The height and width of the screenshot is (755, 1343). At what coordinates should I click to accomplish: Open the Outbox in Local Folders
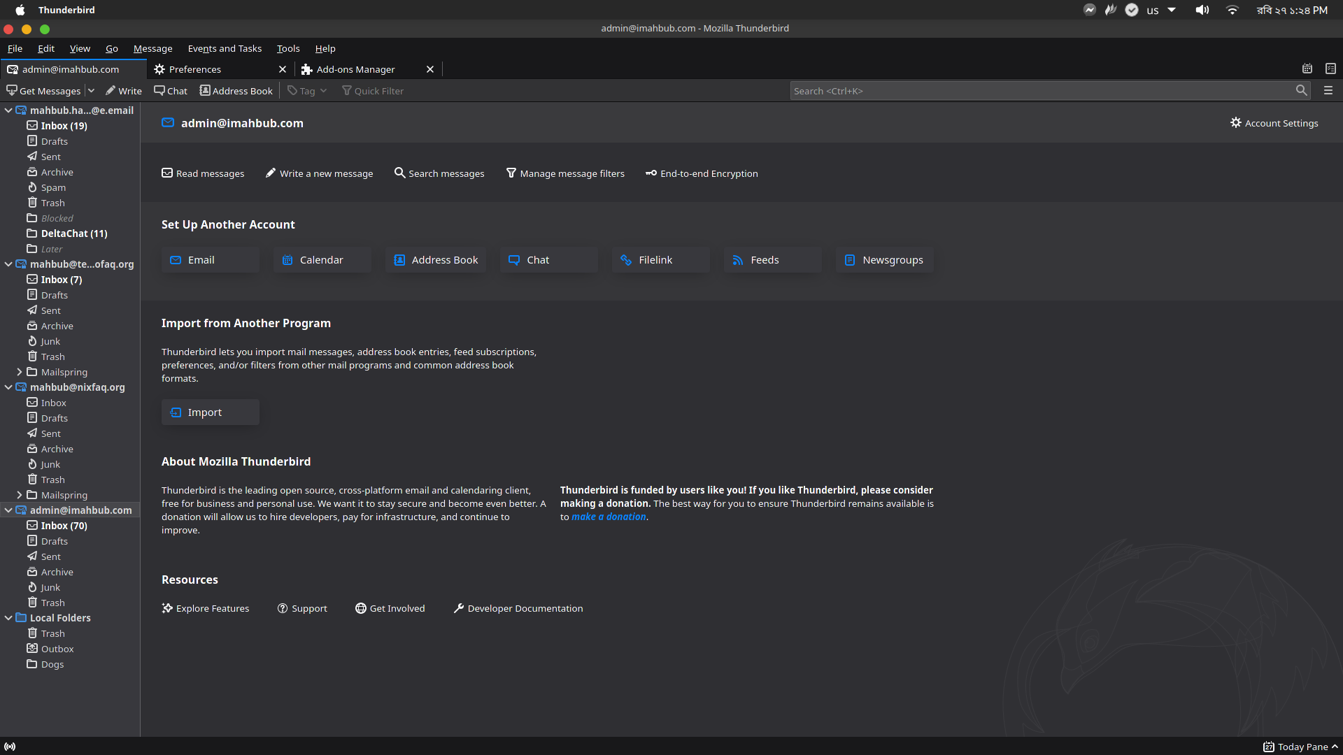coord(70,649)
